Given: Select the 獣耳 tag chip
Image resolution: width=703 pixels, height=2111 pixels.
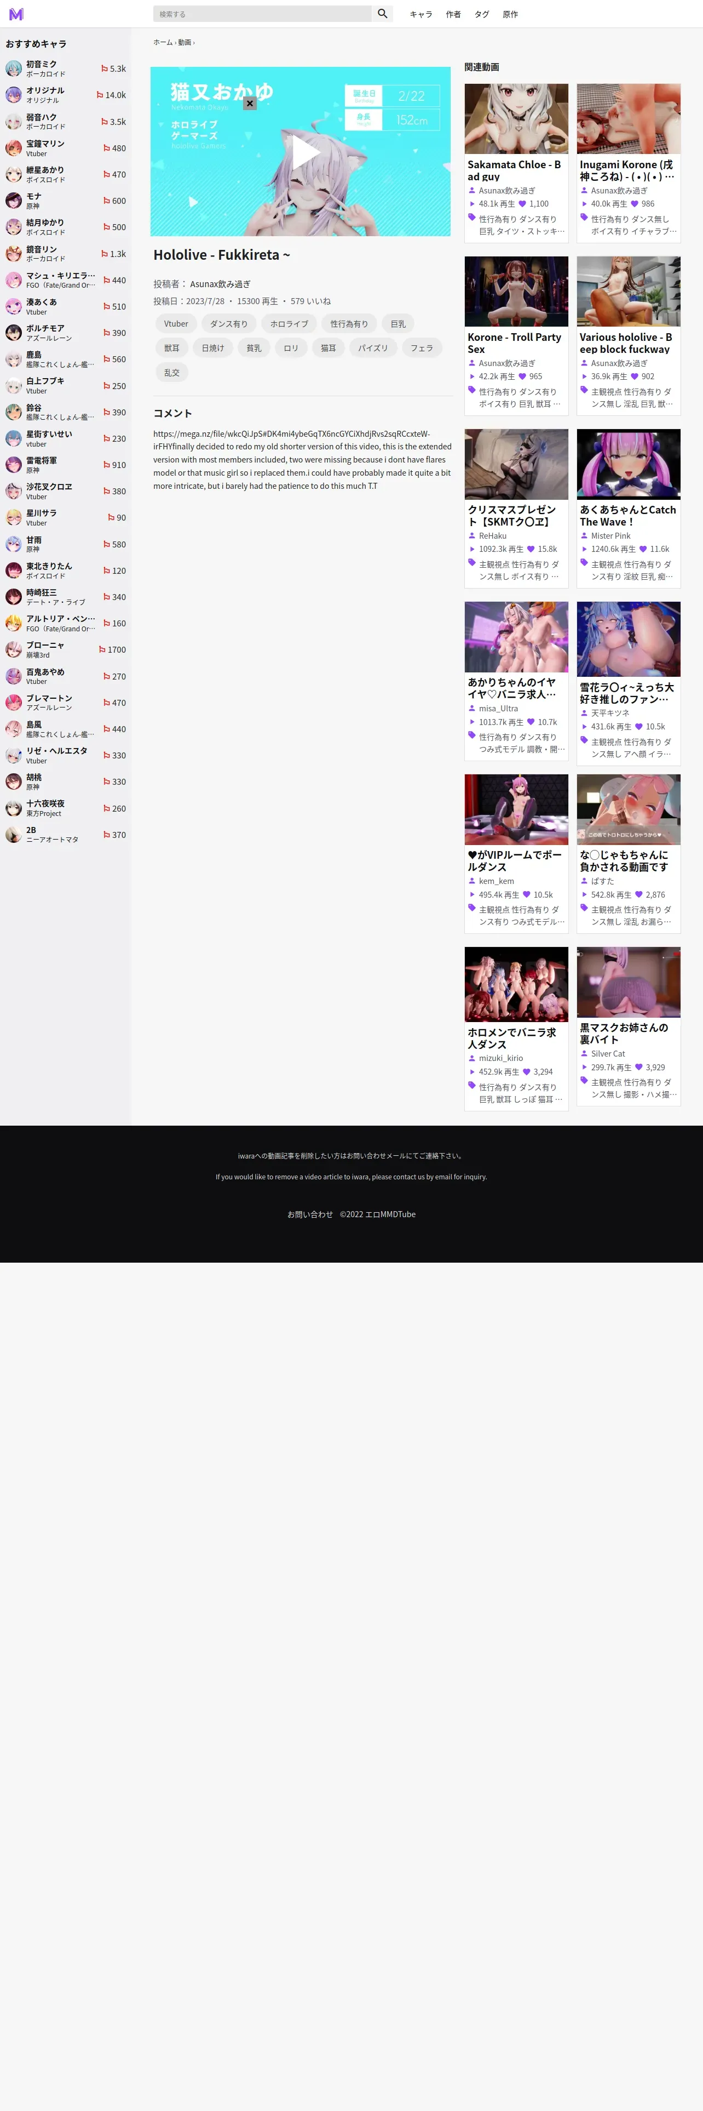Looking at the screenshot, I should 172,349.
